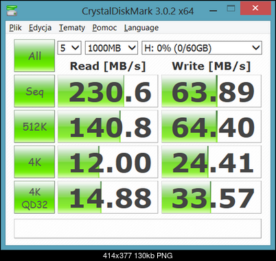Click the 512K read result 140.8

pyautogui.click(x=108, y=126)
